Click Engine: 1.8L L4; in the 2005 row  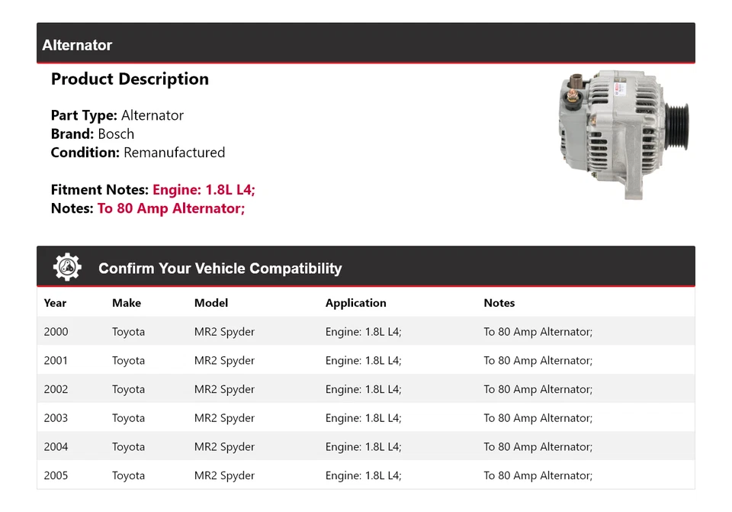point(363,476)
